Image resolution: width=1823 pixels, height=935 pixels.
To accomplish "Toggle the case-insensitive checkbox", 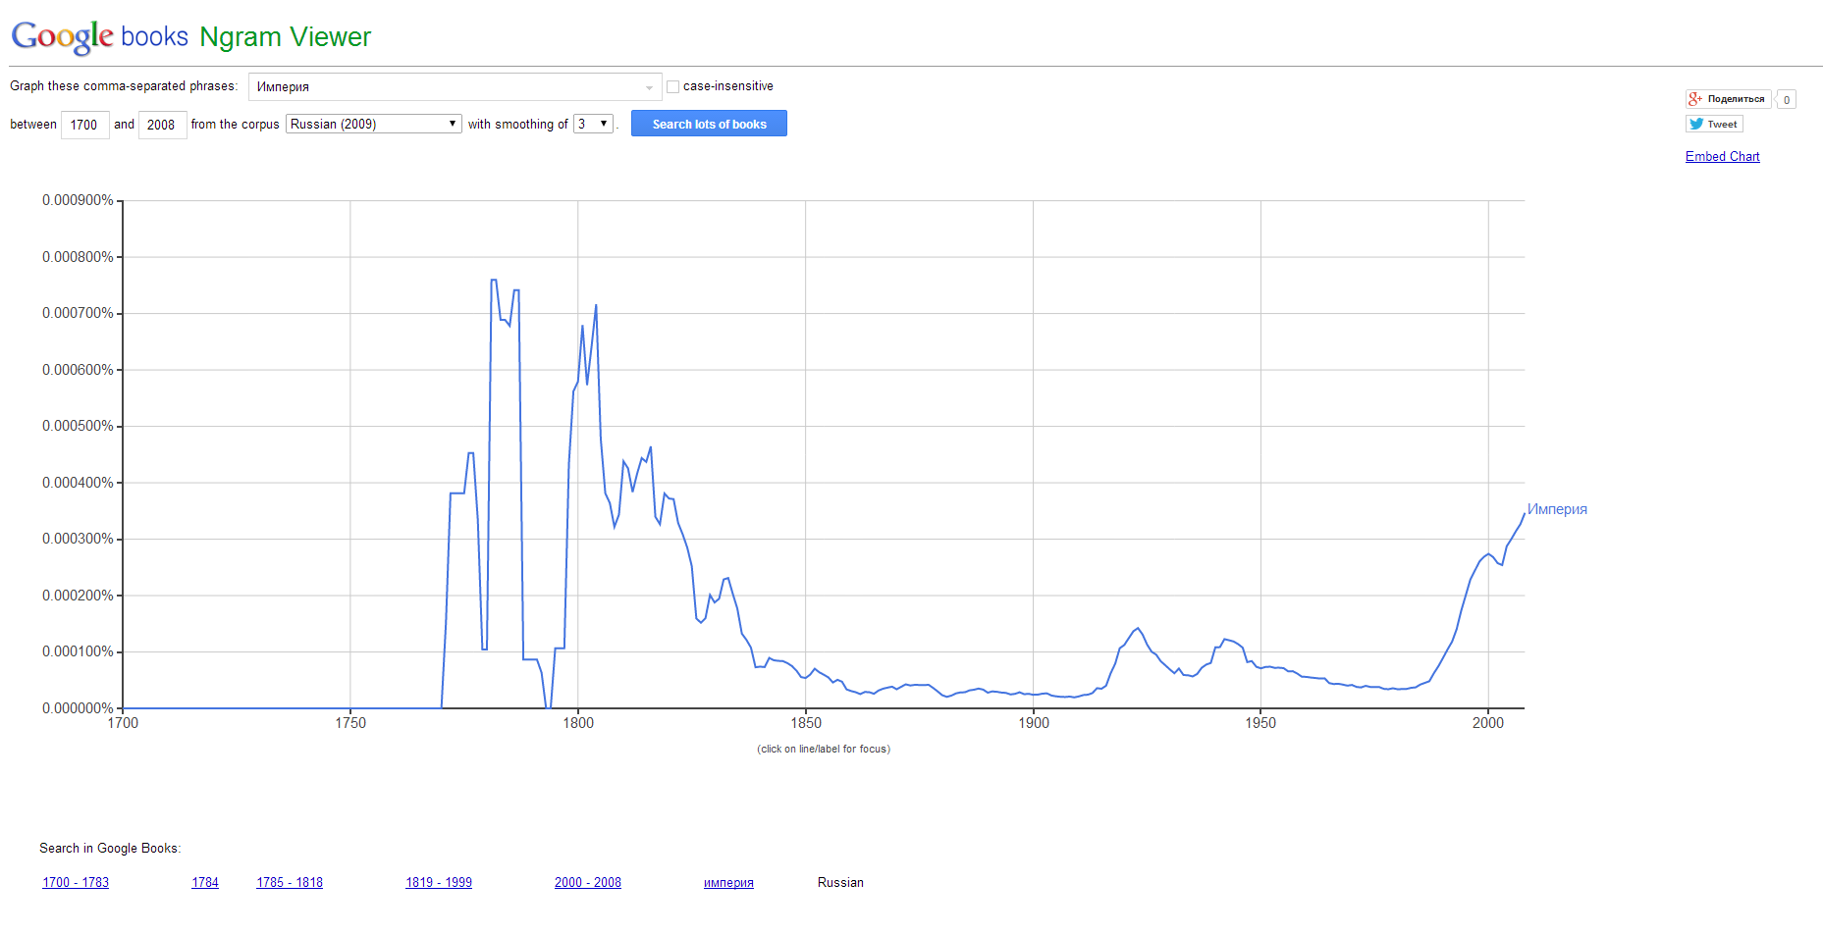I will pos(673,86).
